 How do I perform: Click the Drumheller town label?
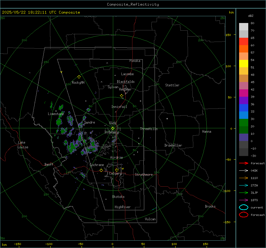point(173,145)
